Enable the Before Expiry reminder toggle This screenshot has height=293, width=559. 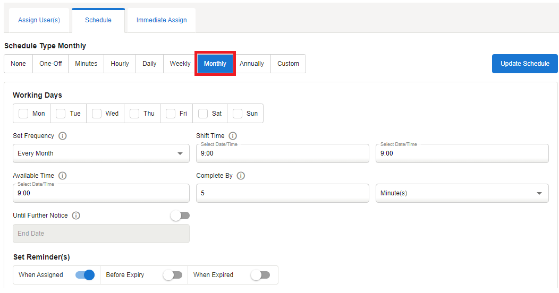click(172, 275)
